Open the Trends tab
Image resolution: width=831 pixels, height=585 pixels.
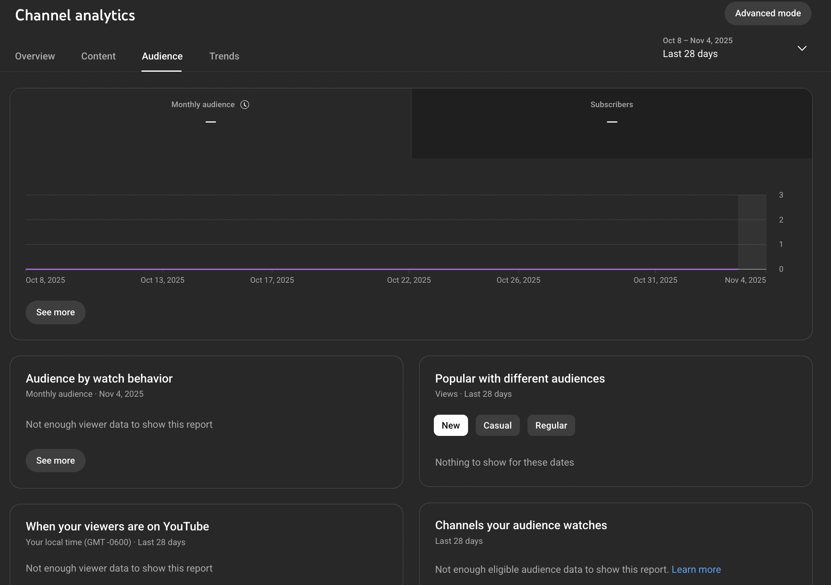[x=224, y=56]
